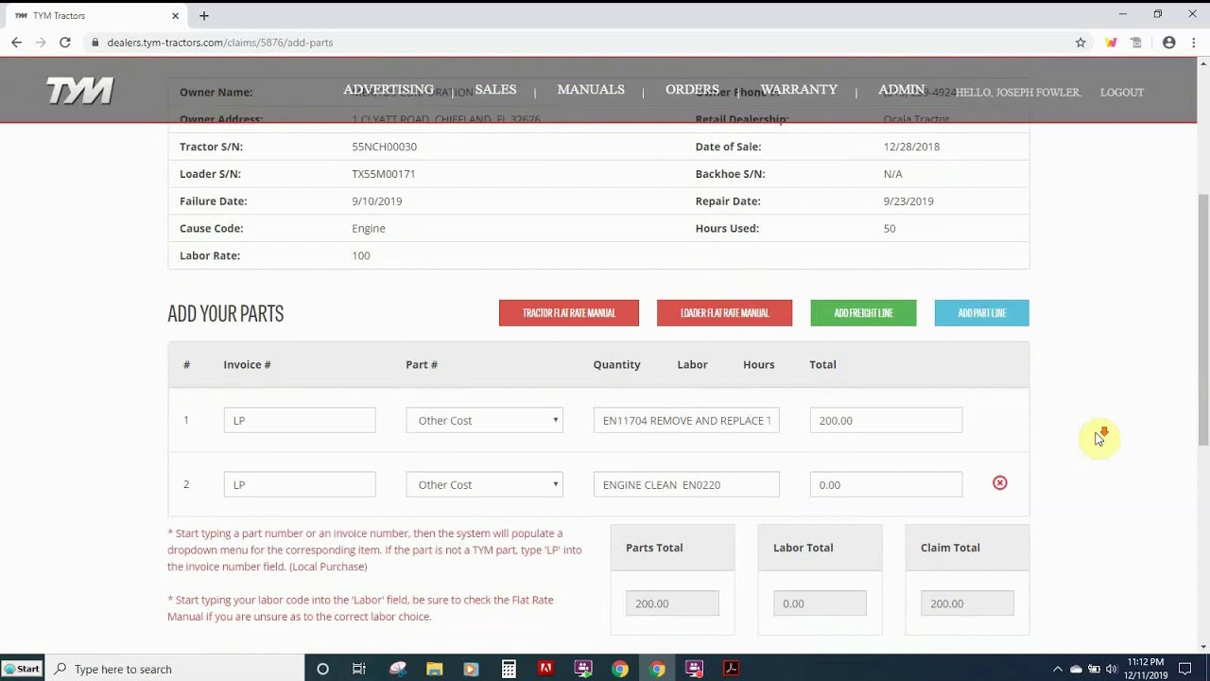Click invoice number field in row 1

pos(300,420)
